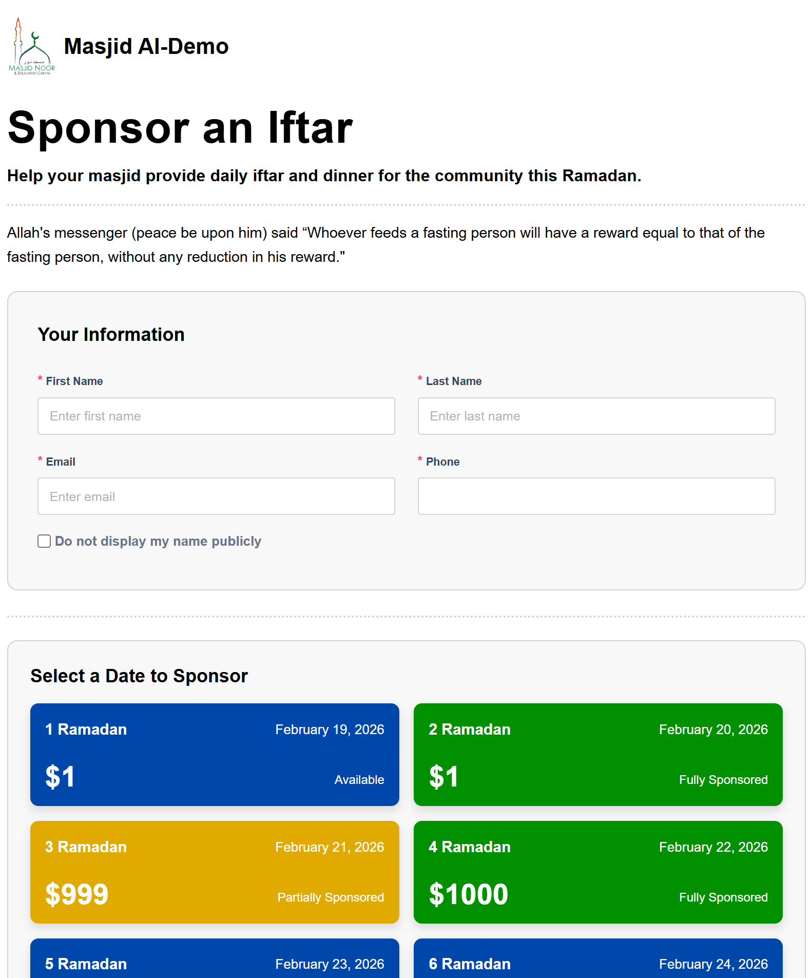The image size is (811, 978).
Task: Click the $999 amount on 3 Ramadan
Action: (x=77, y=894)
